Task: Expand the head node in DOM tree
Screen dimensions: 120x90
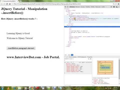Action: [66, 10]
